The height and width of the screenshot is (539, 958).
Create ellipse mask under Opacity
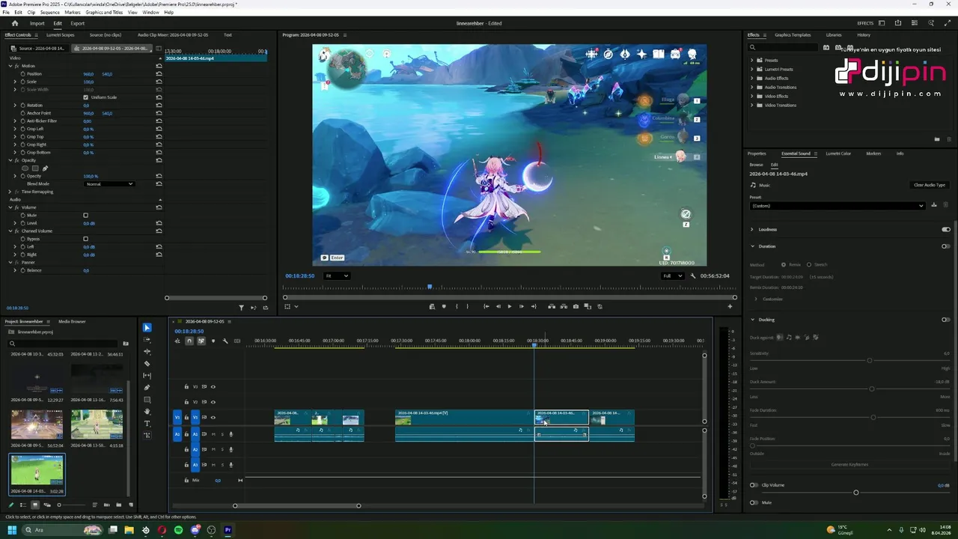pos(25,168)
